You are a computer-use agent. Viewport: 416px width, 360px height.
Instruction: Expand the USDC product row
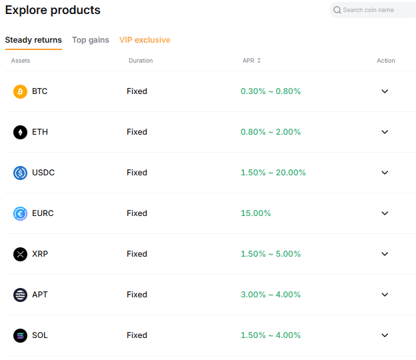tap(385, 173)
